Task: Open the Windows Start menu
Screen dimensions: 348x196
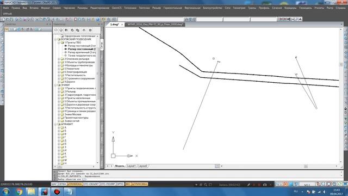Action: [6, 192]
